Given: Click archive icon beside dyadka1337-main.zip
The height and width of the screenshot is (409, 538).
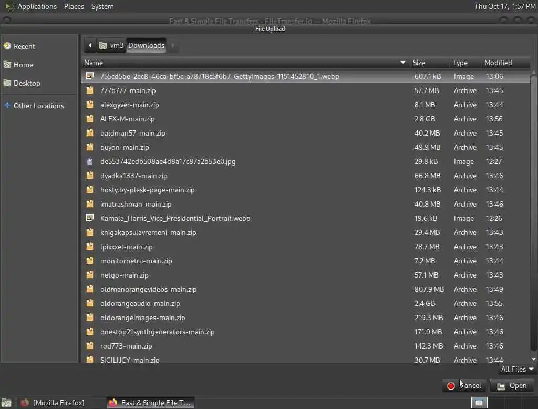Looking at the screenshot, I should click(89, 176).
